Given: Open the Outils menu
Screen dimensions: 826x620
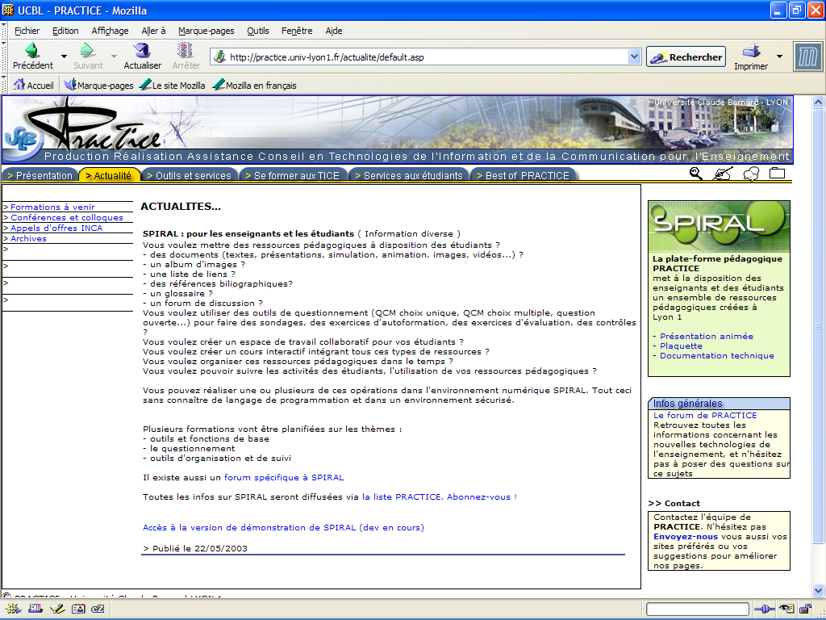Looking at the screenshot, I should tap(258, 31).
